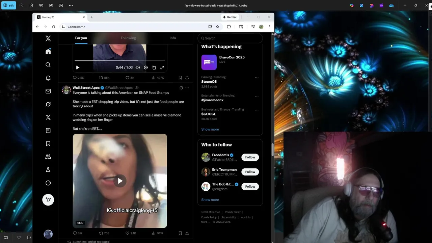Viewport: 432px width, 243px height.
Task: Open Wall Street Apes post more menu
Action: click(x=187, y=88)
